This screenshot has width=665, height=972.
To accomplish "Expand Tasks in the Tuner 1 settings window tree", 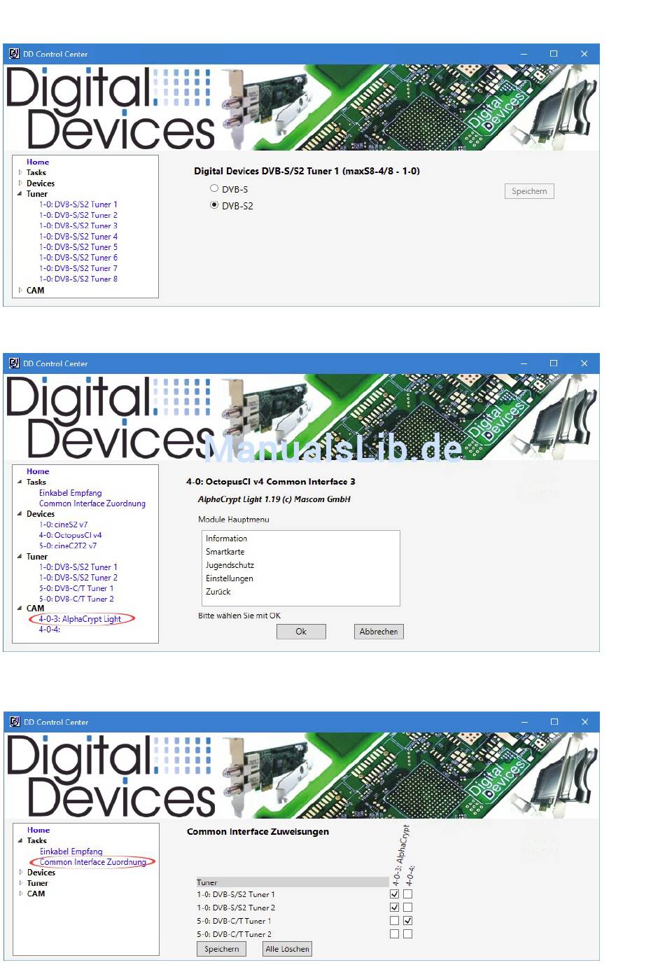I will (x=20, y=172).
